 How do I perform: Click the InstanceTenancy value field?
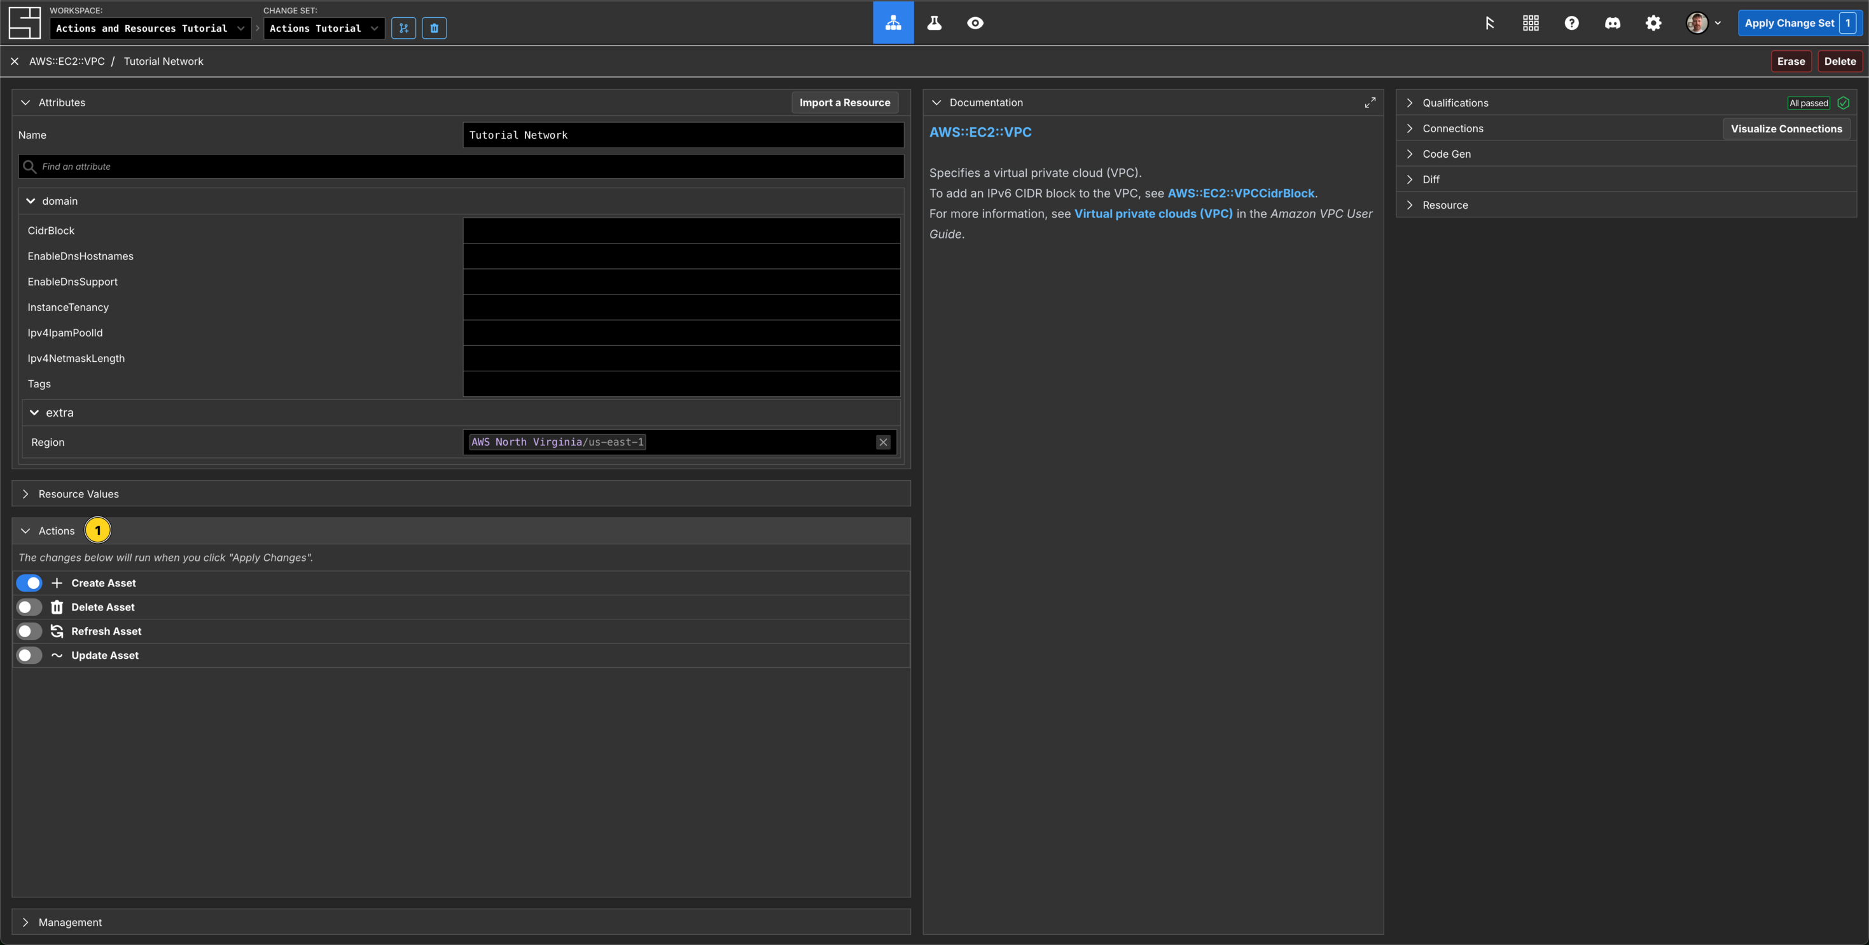click(x=681, y=308)
